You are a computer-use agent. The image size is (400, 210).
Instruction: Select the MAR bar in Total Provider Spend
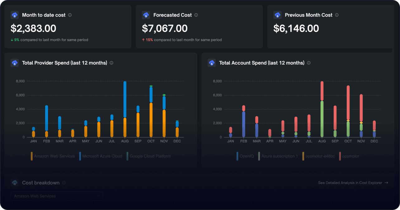[60, 127]
